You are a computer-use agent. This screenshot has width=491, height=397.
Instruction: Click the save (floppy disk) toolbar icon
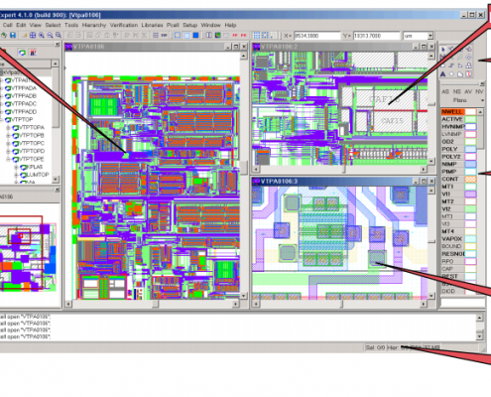coord(13,35)
